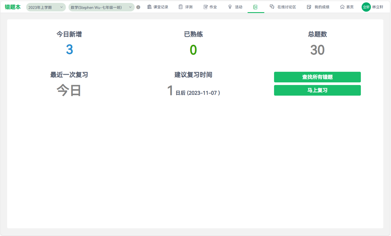Go to 首页 via the house icon
Viewport: 391px width, 236px height.
click(342, 7)
